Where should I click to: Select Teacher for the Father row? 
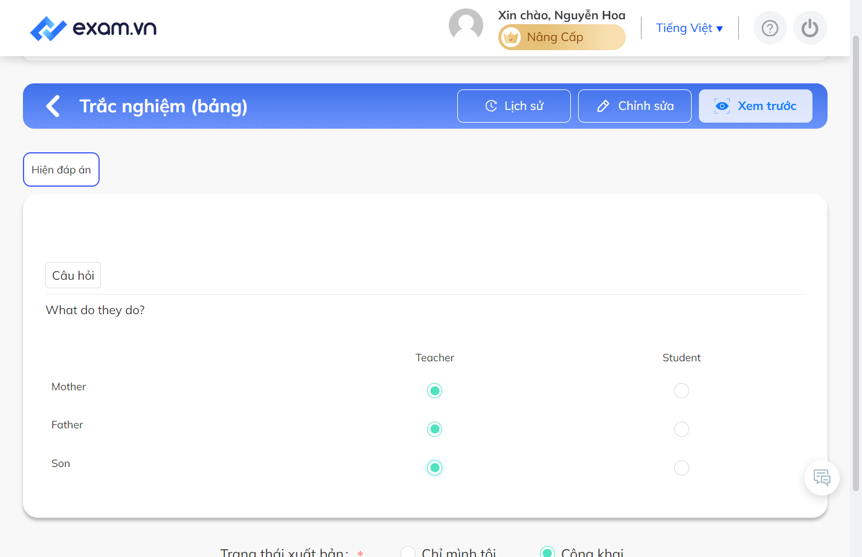434,429
